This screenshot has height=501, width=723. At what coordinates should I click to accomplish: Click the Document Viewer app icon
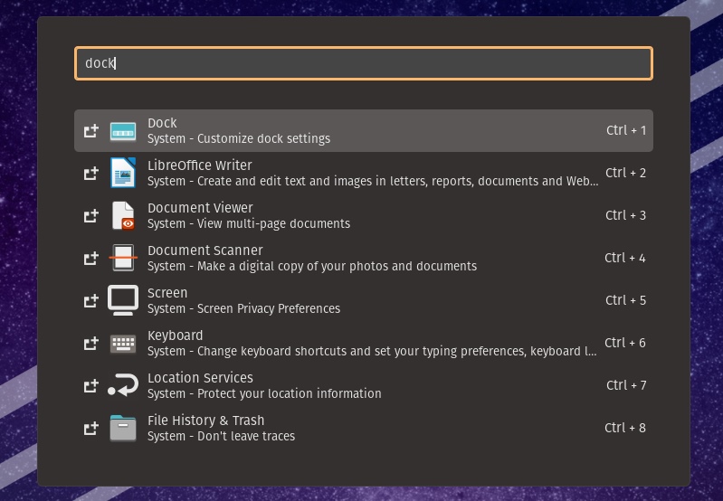click(x=123, y=215)
